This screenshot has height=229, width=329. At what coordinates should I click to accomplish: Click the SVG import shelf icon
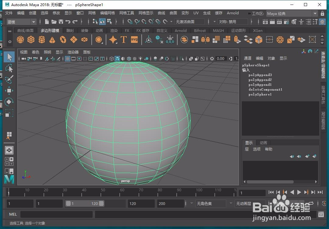(134, 40)
